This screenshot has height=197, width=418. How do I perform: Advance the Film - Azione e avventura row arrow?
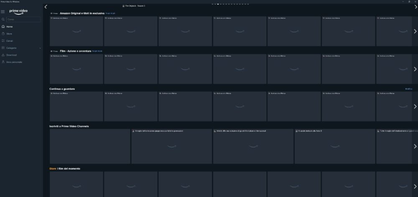415,69
